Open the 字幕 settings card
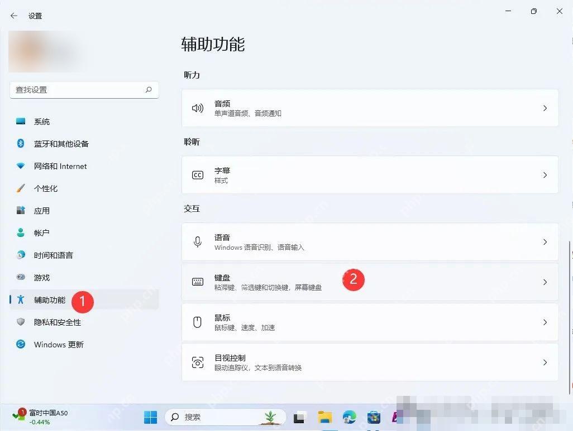Image resolution: width=573 pixels, height=431 pixels. click(370, 175)
